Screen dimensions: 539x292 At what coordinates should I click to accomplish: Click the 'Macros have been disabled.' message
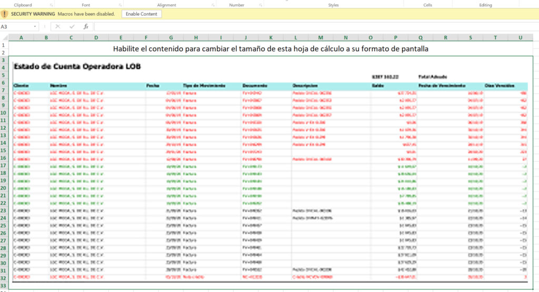(x=86, y=14)
